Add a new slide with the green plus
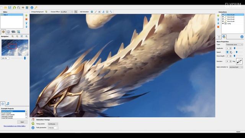 tap(26, 15)
